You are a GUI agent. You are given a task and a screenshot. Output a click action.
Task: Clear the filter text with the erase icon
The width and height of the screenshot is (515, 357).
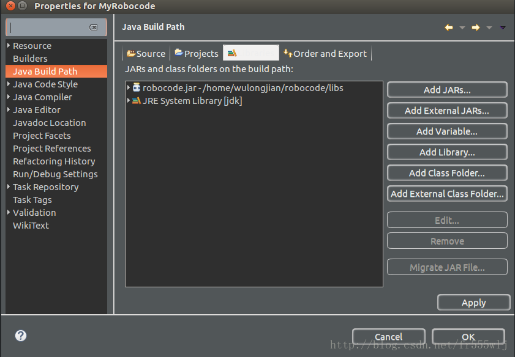(93, 28)
